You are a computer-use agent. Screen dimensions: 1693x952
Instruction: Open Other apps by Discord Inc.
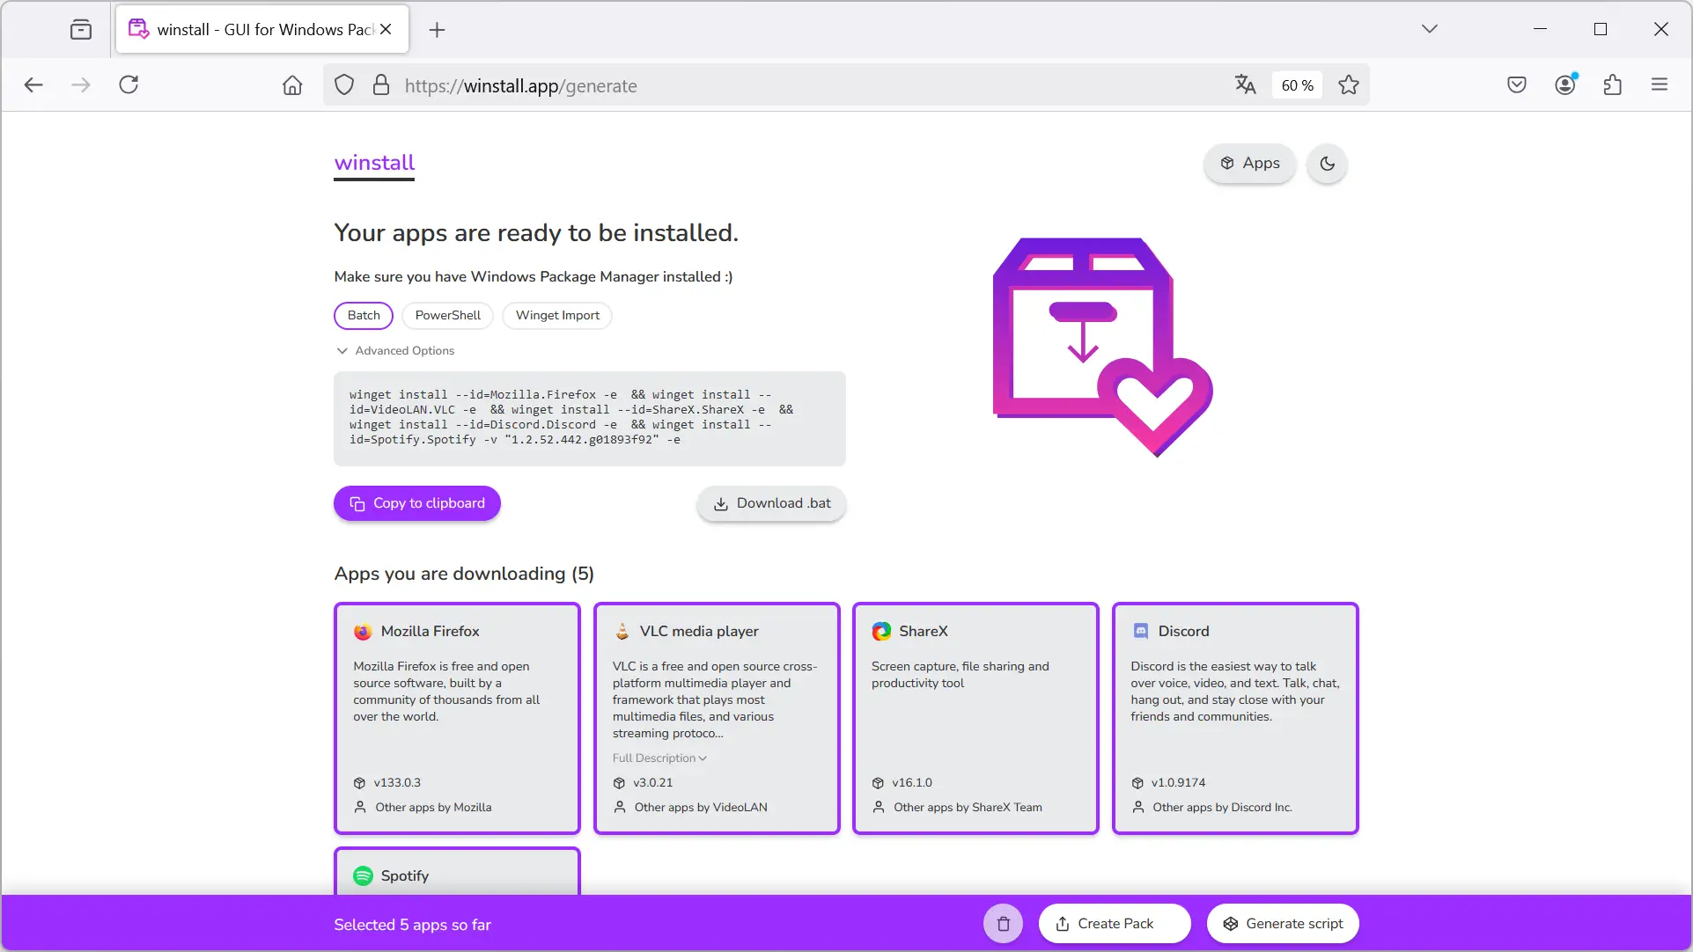1222,807
